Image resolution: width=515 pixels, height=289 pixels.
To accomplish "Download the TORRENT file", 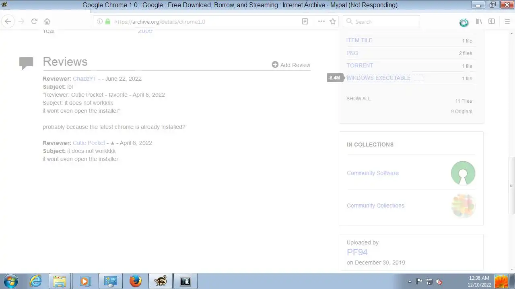I will coord(360,65).
